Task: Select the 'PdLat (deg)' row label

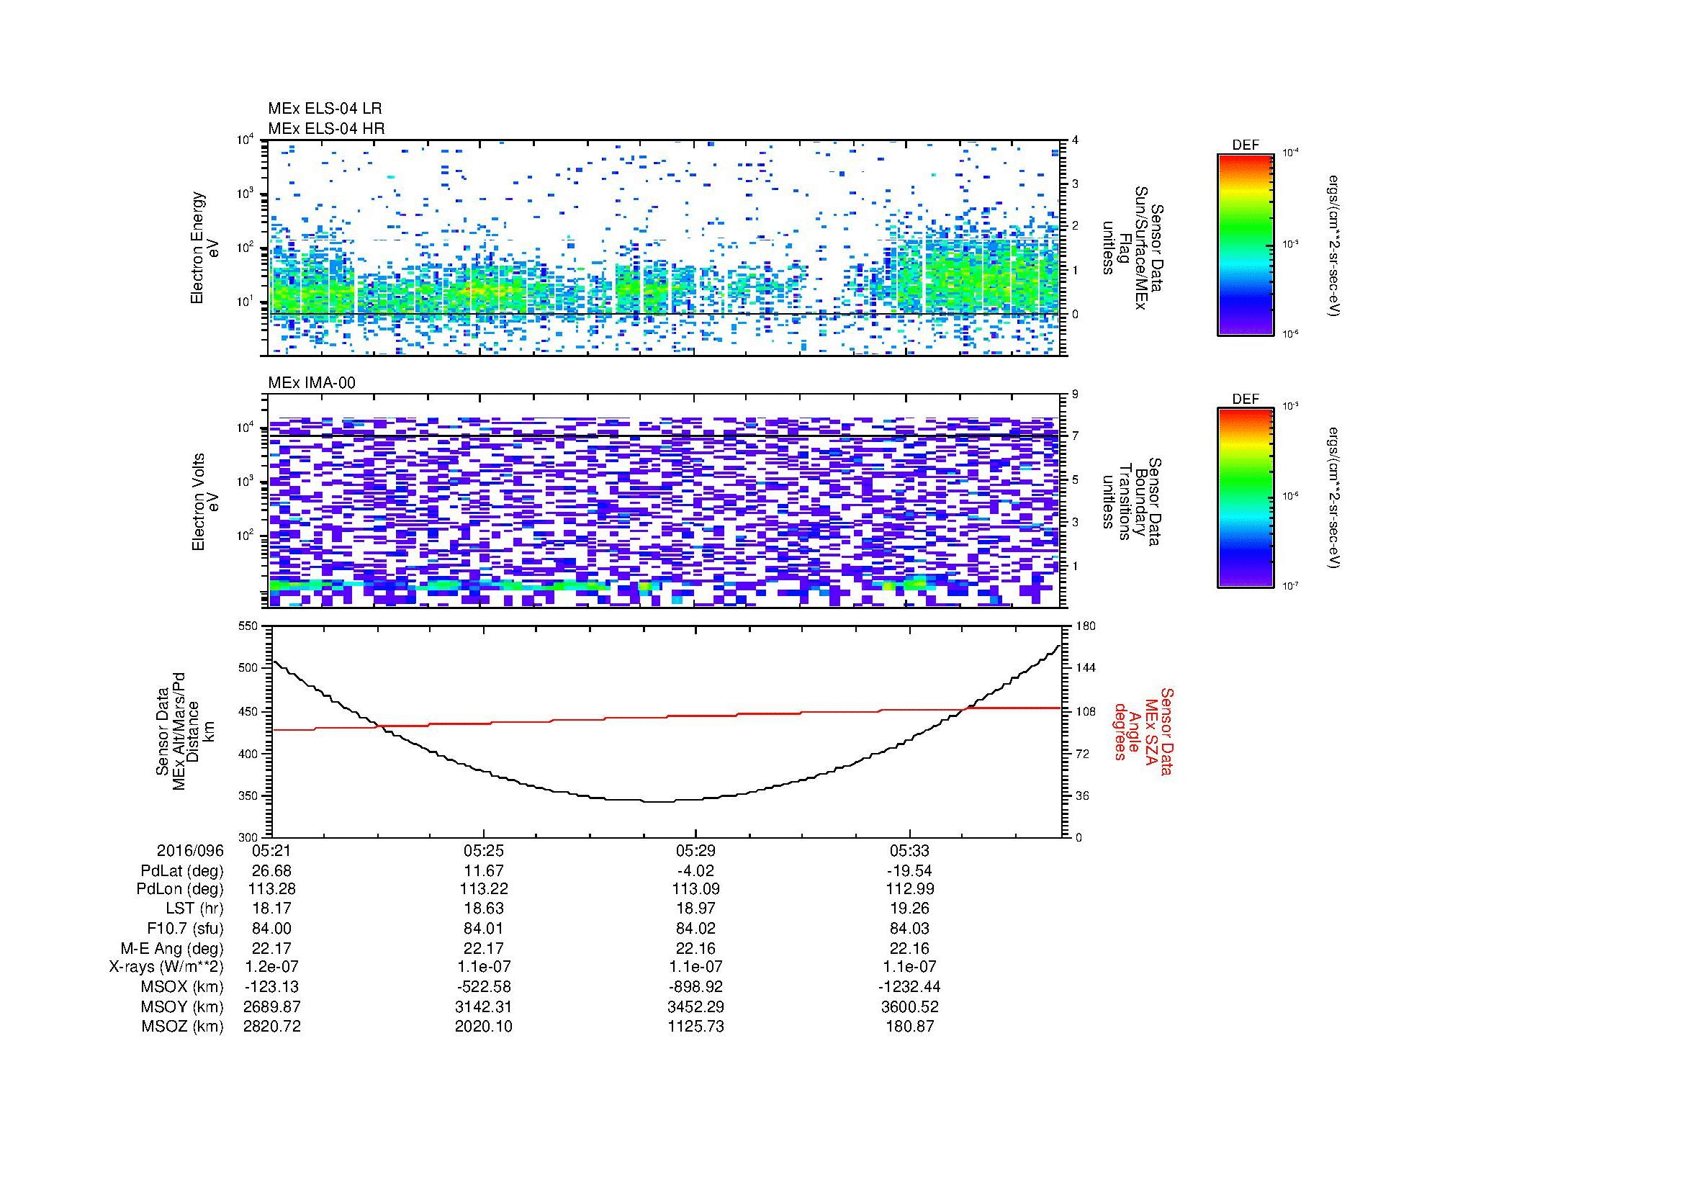Action: (182, 872)
